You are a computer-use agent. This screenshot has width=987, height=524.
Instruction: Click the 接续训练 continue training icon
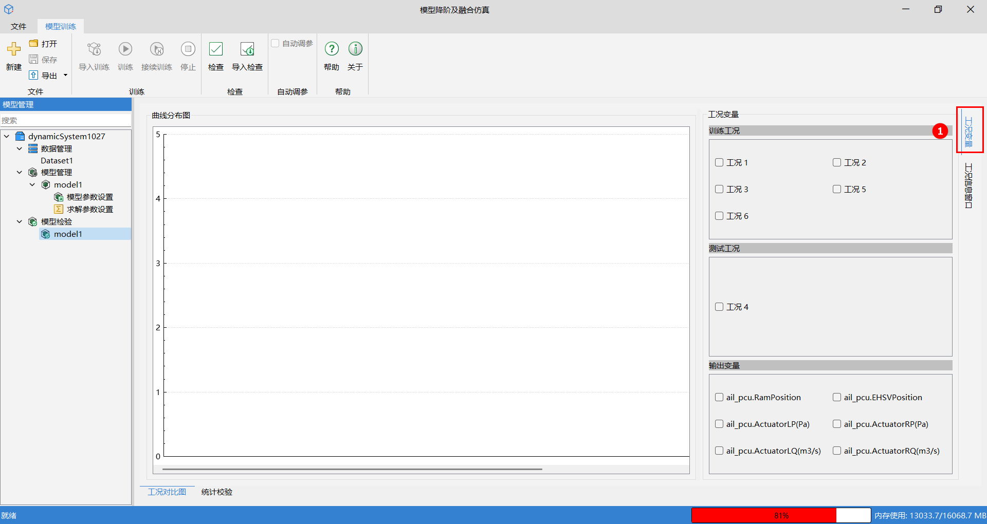[157, 49]
